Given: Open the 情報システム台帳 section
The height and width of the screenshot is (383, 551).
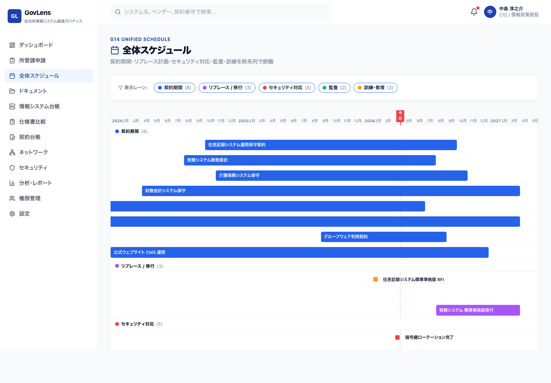Looking at the screenshot, I should (39, 106).
